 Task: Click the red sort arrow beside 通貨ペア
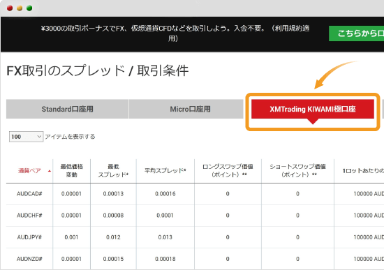point(50,171)
